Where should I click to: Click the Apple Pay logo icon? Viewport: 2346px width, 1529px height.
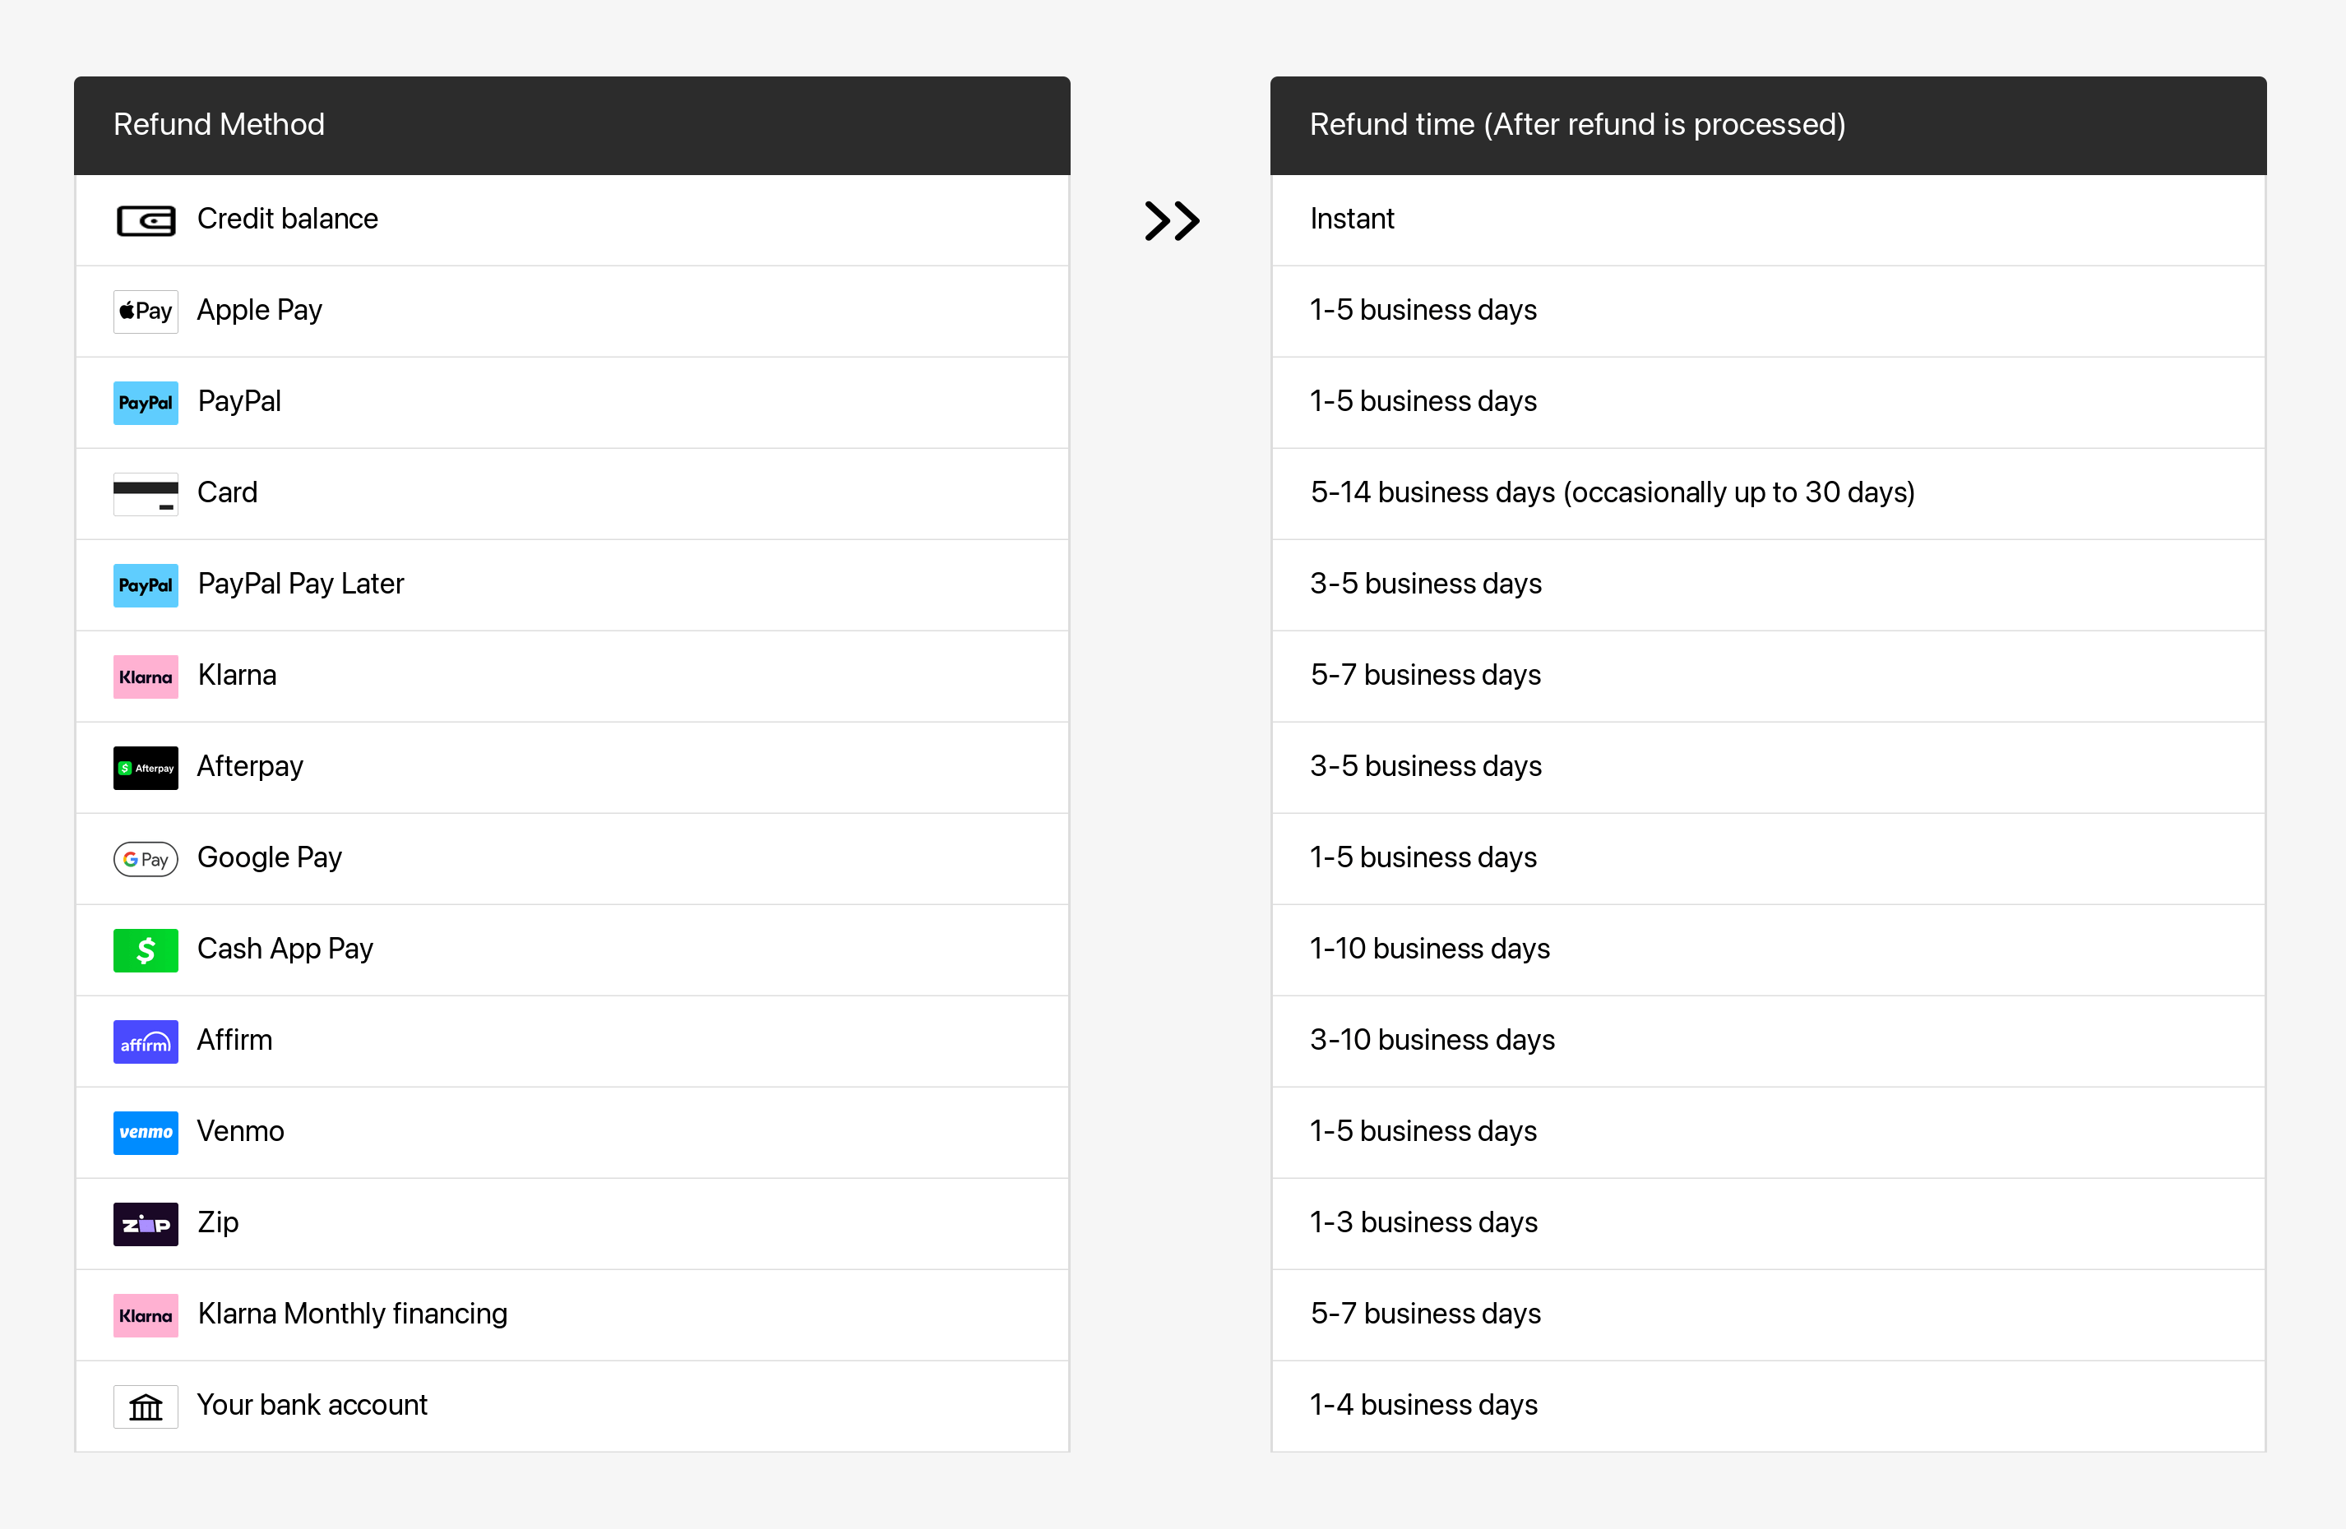point(146,312)
